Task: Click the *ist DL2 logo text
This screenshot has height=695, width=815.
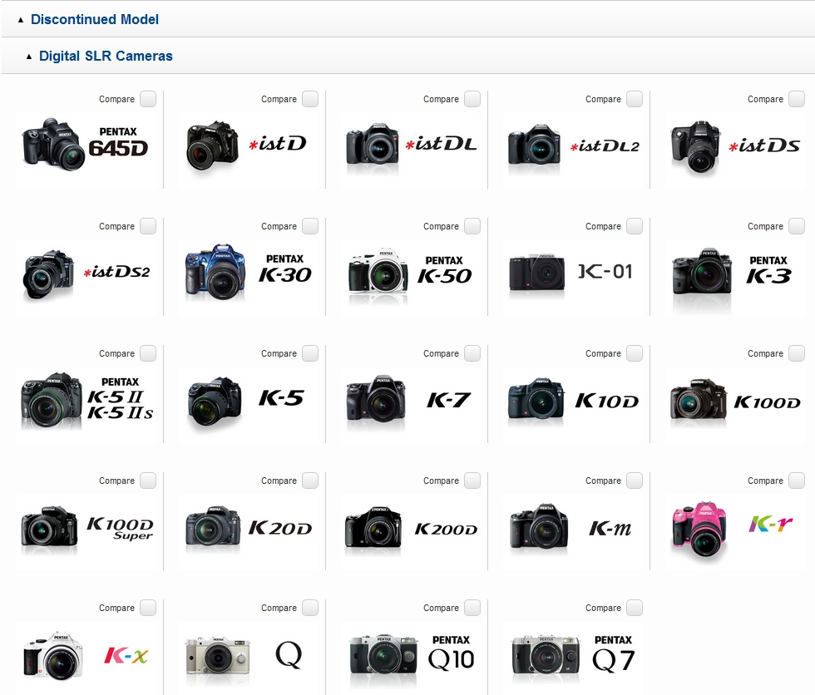Action: (605, 146)
